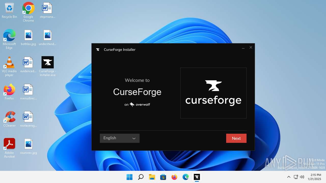Show hidden system tray icons
The image size is (326, 183).
[289, 177]
